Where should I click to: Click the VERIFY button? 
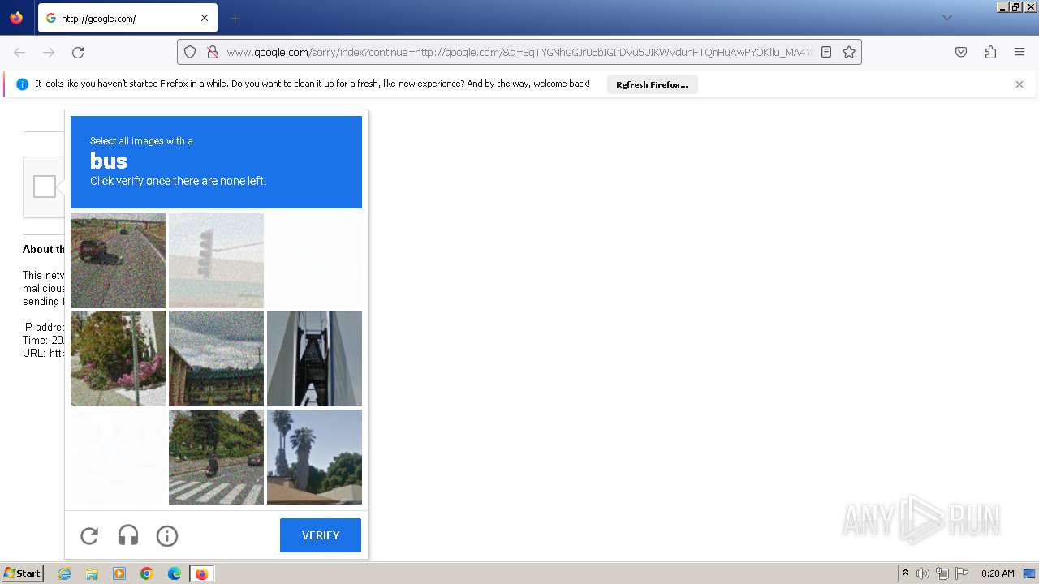(321, 535)
